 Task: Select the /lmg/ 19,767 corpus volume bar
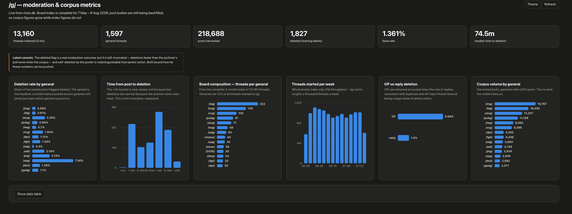pos(515,104)
